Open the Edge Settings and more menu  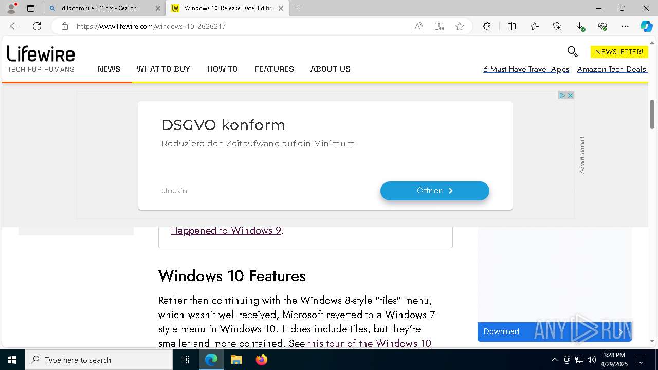pos(625,26)
